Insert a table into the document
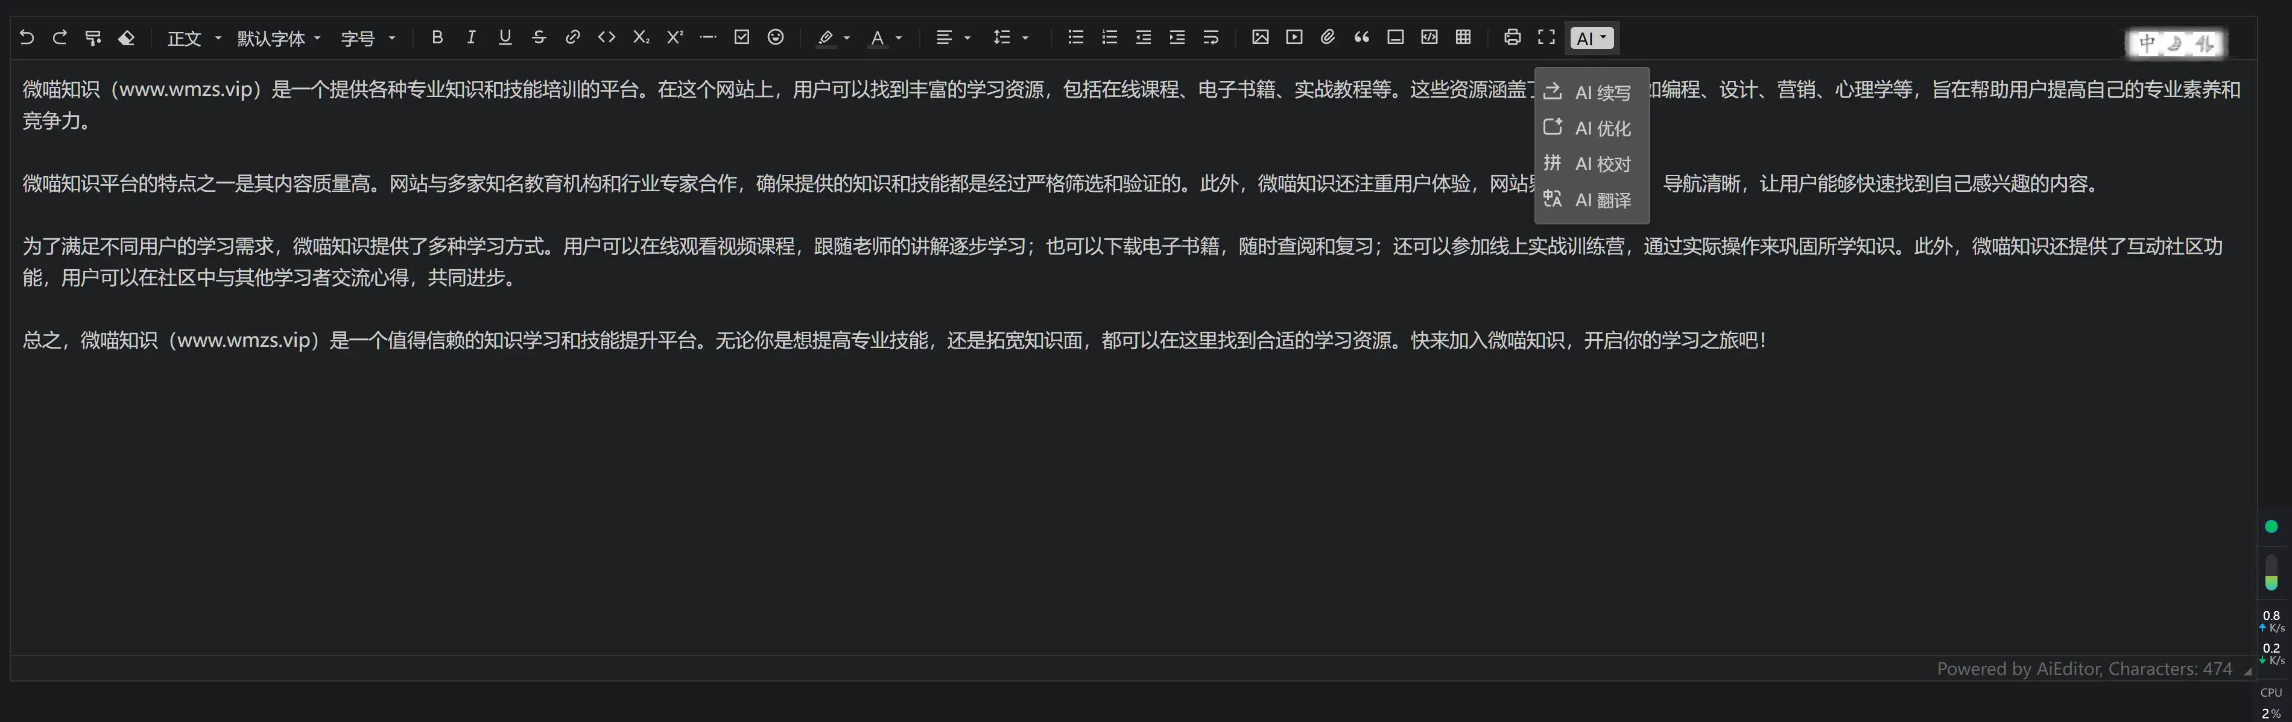 point(1464,37)
